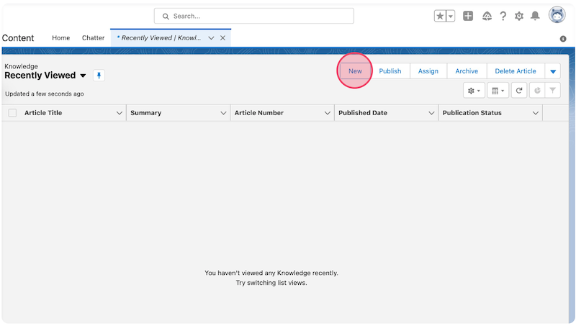Open Publication Status column options chevron

coord(536,113)
